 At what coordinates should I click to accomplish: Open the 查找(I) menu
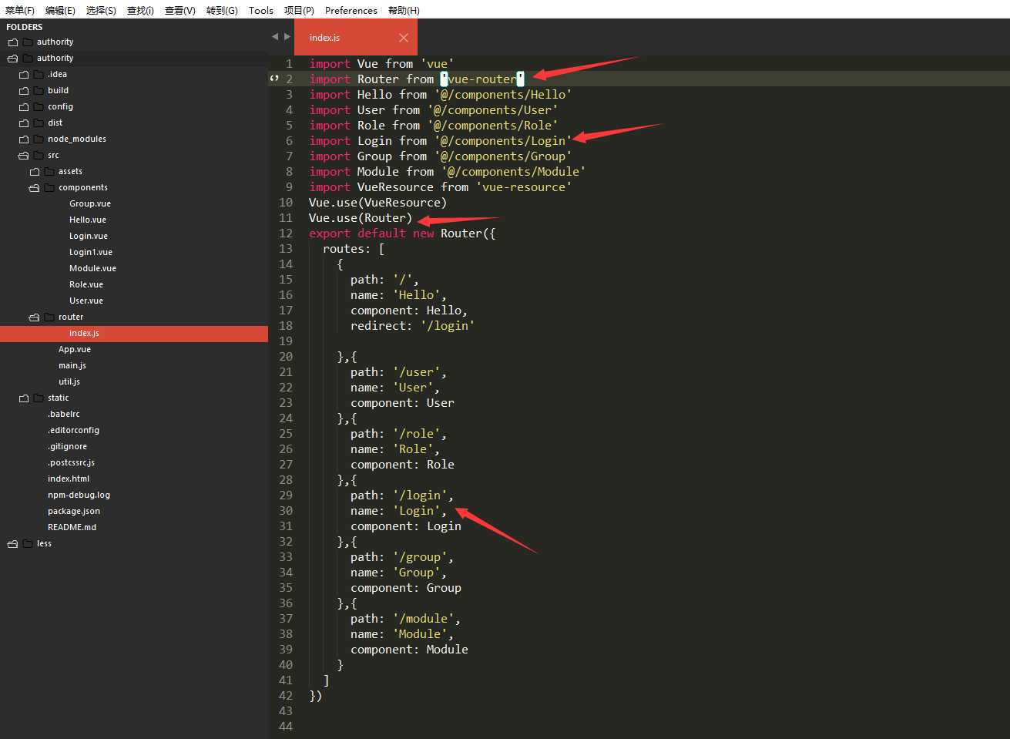click(140, 10)
